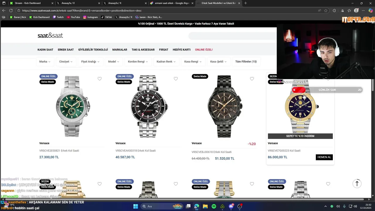Open the Instagram bookmark
375x211 pixels.
click(91, 17)
